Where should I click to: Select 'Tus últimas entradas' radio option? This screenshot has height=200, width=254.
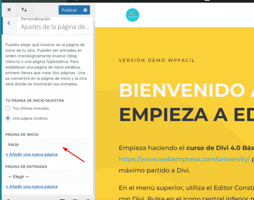[8, 108]
